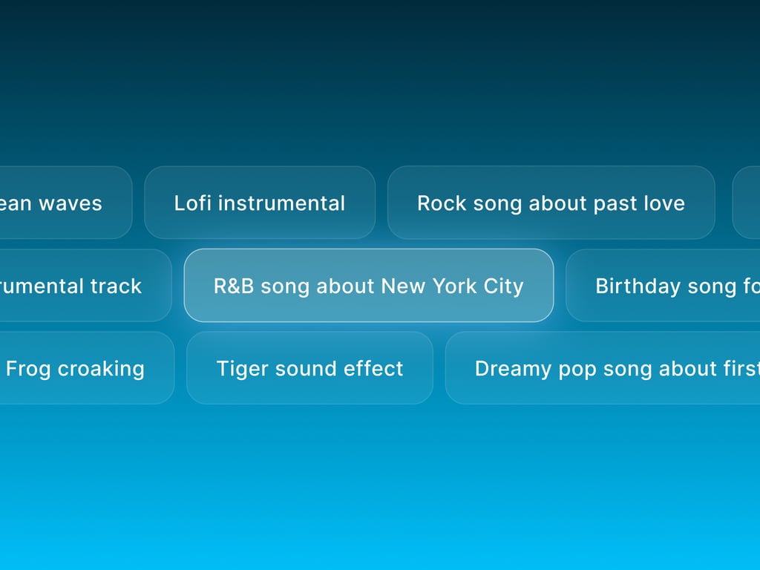Click 'New York City' in the highlighted chip
760x570 pixels.
coord(452,286)
